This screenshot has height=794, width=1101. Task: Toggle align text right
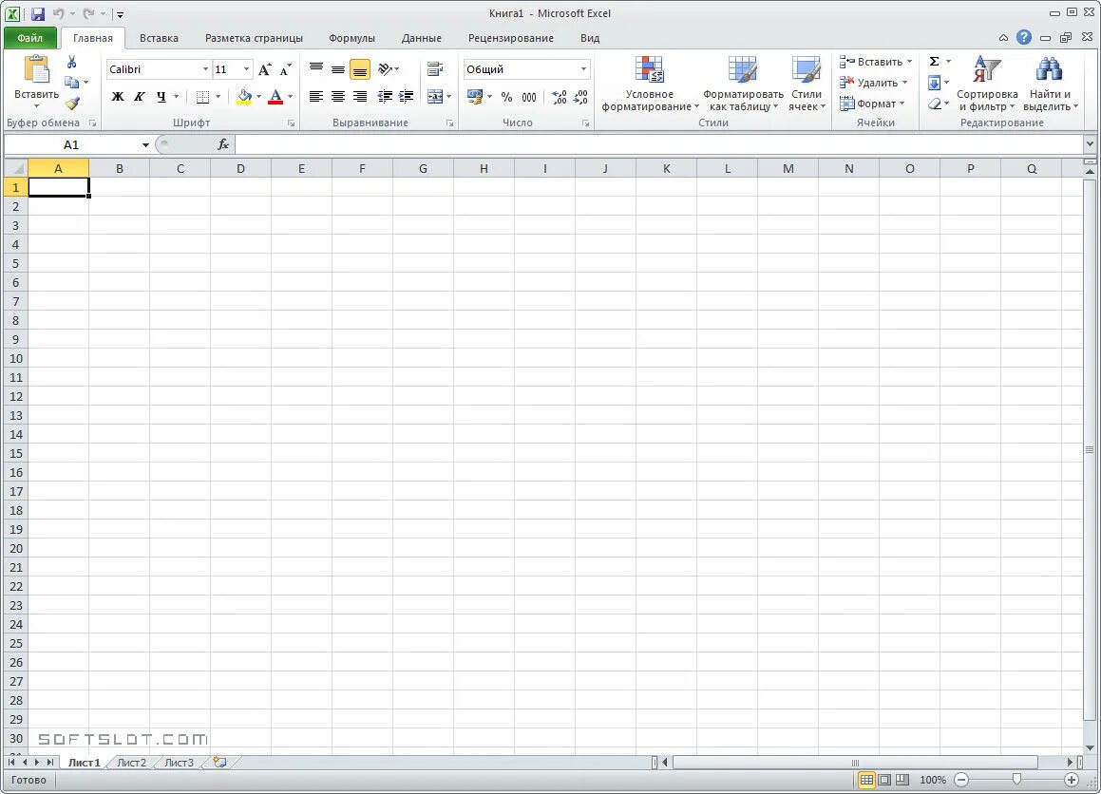[x=359, y=97]
